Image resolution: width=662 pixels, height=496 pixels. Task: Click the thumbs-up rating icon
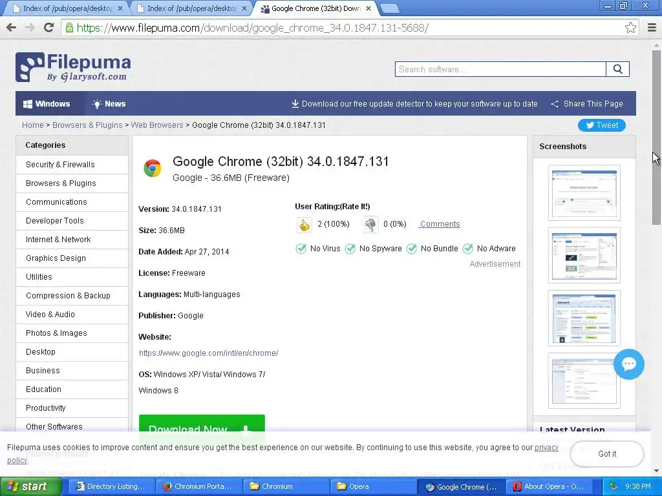pyautogui.click(x=304, y=225)
